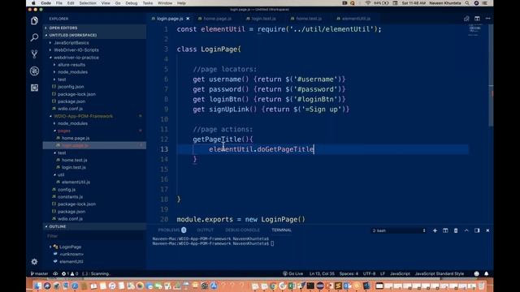Viewport: 520px width, 292px height.
Task: Click the Ln 13, Col 35 cursor position
Action: click(x=322, y=273)
